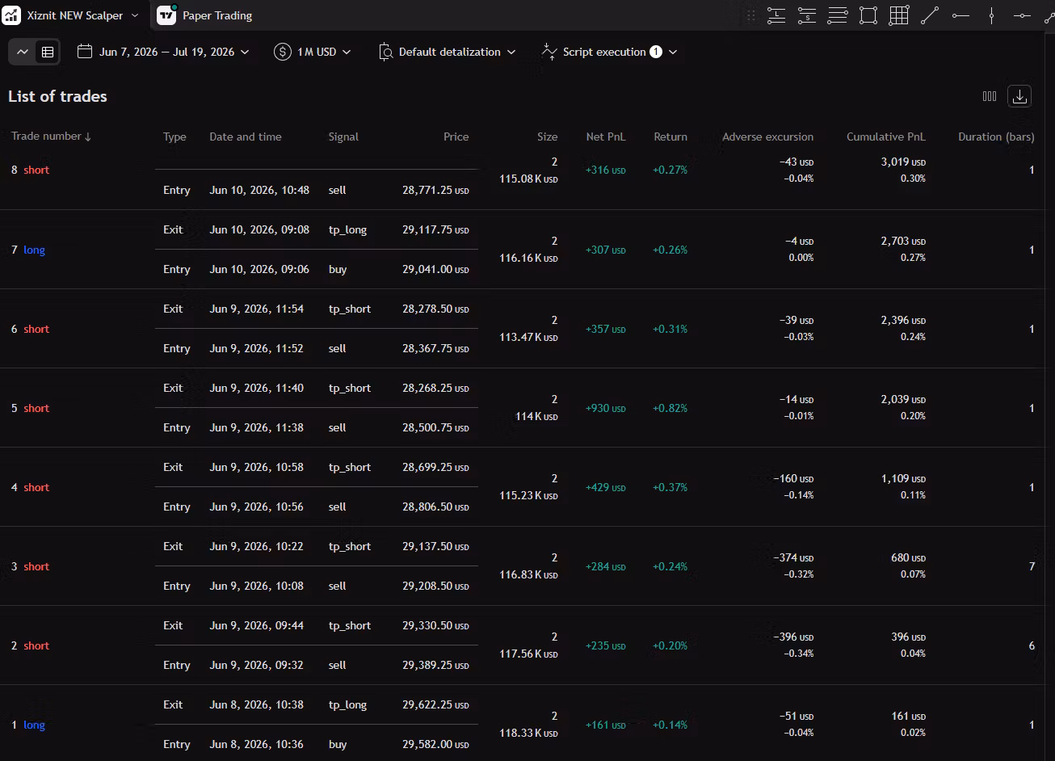Open the Script execution menu
This screenshot has height=761, width=1055.
pyautogui.click(x=609, y=52)
